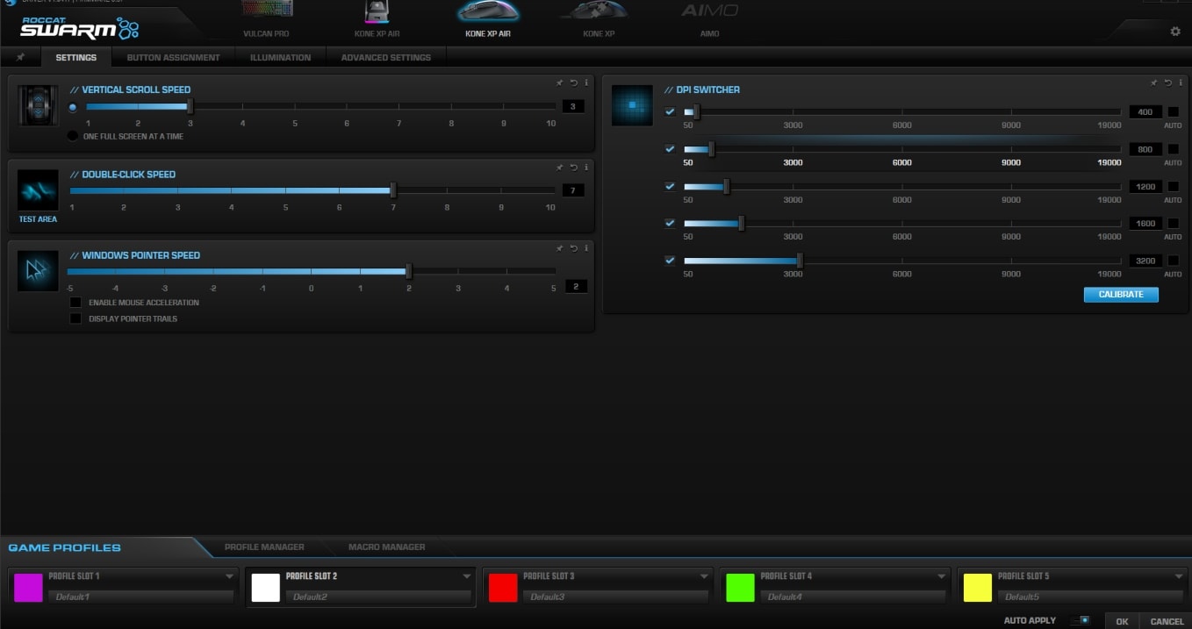The image size is (1192, 629).
Task: Expand the Profile Slot 3 dropdown
Action: click(704, 576)
